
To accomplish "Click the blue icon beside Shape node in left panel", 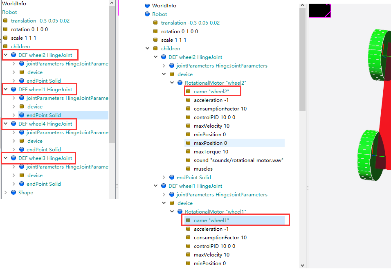I will click(13, 192).
